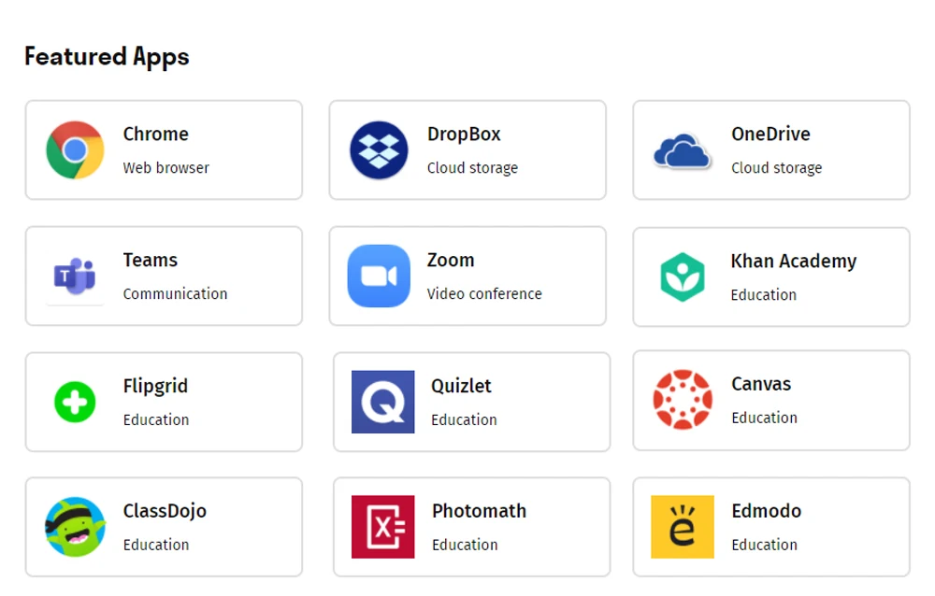This screenshot has height=596, width=935.
Task: Select the Khan Academy title
Action: (x=793, y=261)
